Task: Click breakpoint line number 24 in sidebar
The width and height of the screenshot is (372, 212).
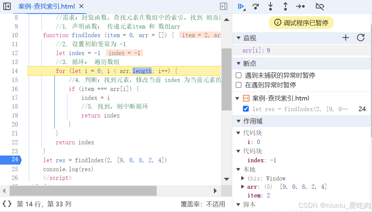Action: click(x=362, y=109)
